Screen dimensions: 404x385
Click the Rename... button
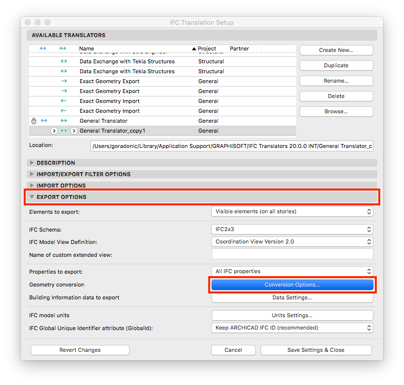point(336,81)
